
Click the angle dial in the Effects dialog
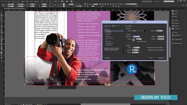134,40
